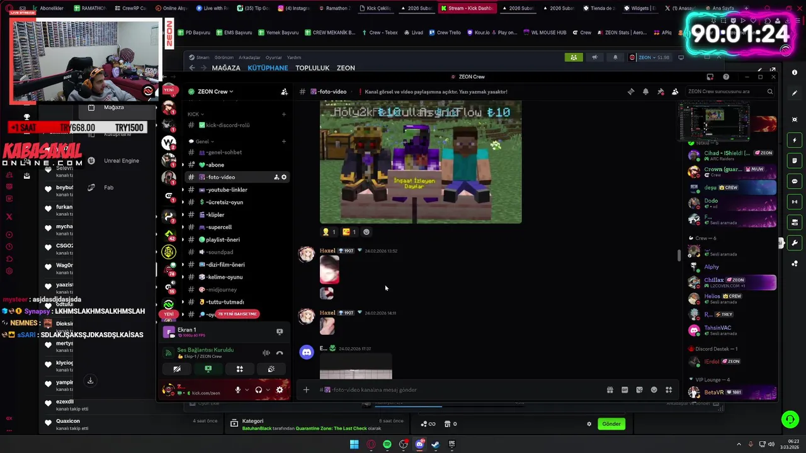Collapse KICK channel category

point(196,115)
